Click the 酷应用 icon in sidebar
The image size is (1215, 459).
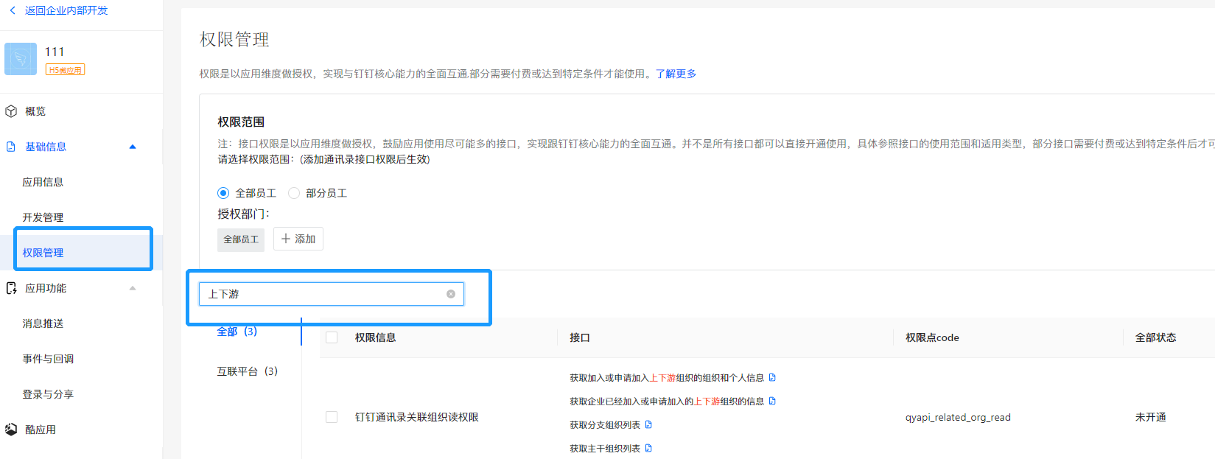pos(11,430)
